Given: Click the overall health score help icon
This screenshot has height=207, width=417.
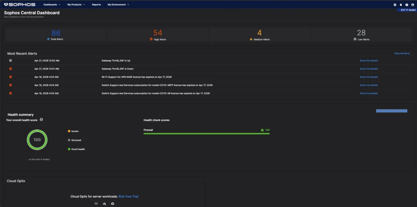Looking at the screenshot, I should click(41, 120).
